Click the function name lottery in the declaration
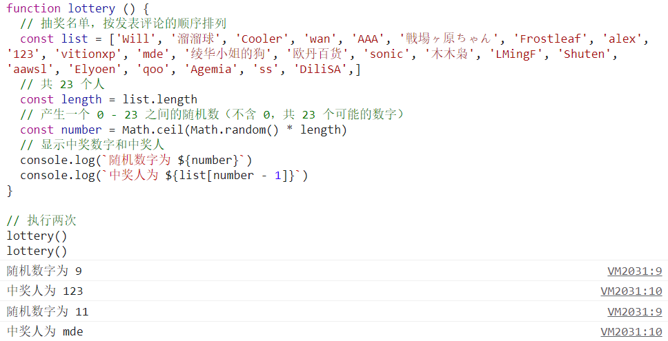668x341 pixels. [x=92, y=8]
